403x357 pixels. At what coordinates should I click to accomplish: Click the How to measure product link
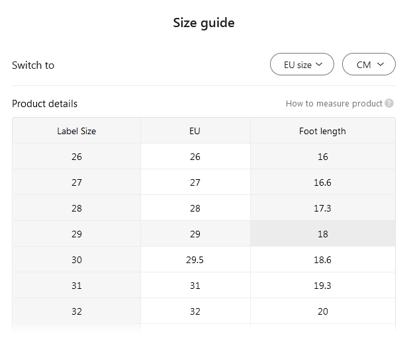[334, 103]
